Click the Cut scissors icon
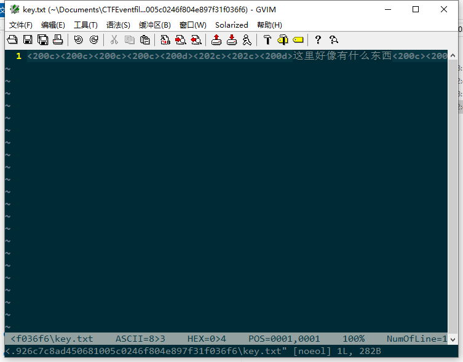This screenshot has height=362, width=463. pos(114,39)
